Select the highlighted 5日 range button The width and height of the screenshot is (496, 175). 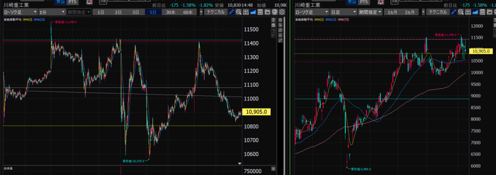(x=153, y=12)
